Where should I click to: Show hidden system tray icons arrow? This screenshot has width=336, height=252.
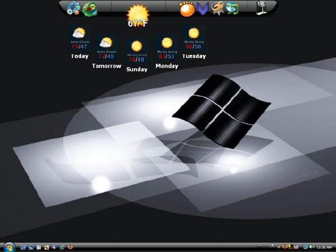coord(279,248)
